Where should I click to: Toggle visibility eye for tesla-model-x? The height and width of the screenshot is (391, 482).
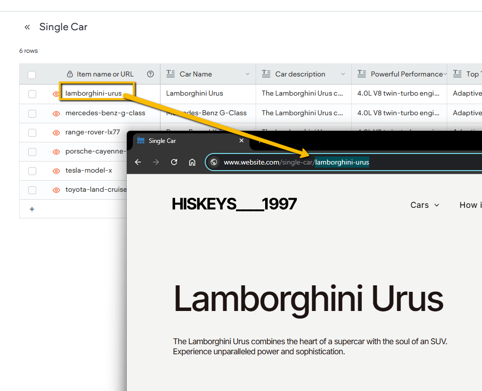(56, 171)
